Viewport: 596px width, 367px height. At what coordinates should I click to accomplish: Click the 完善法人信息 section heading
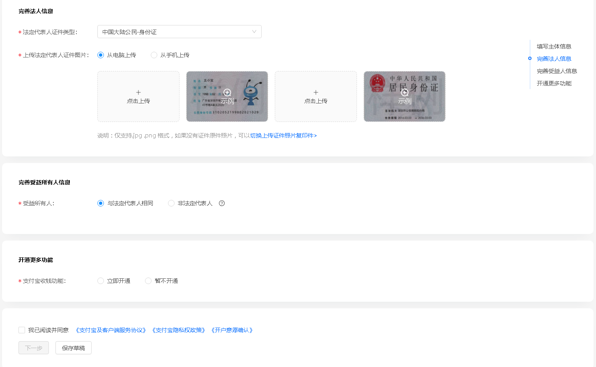36,11
